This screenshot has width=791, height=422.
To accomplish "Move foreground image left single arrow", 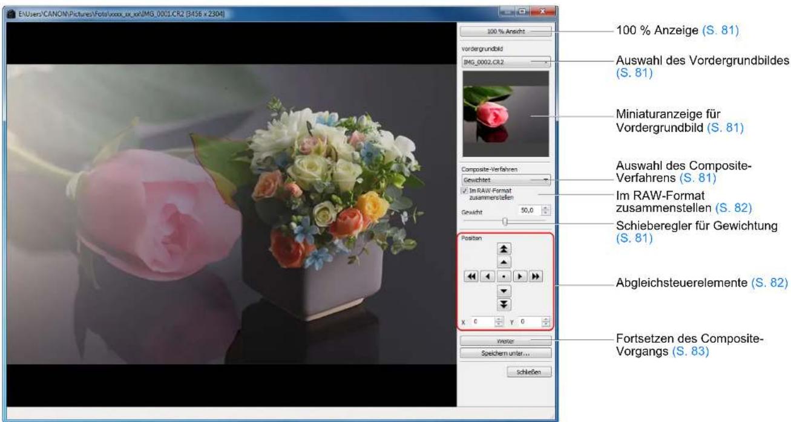I will point(488,277).
